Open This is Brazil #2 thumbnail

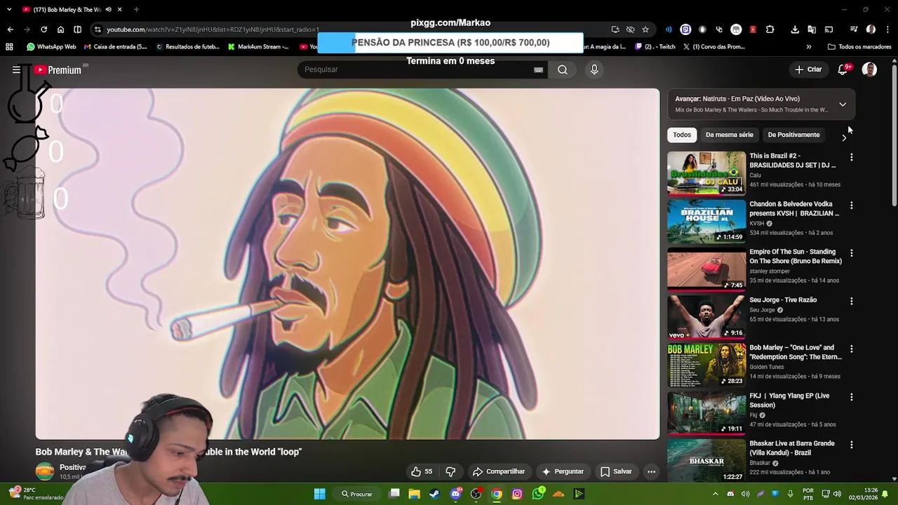[x=706, y=173]
